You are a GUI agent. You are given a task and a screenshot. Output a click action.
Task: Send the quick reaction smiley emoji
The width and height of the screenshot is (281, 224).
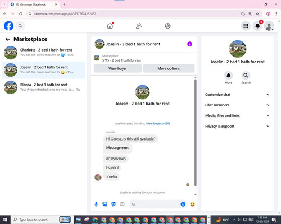tap(192, 204)
